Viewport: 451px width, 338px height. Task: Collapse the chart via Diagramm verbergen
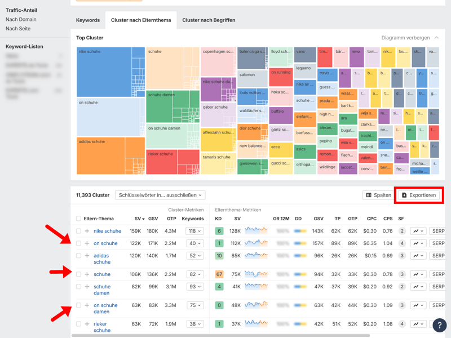[x=410, y=38]
